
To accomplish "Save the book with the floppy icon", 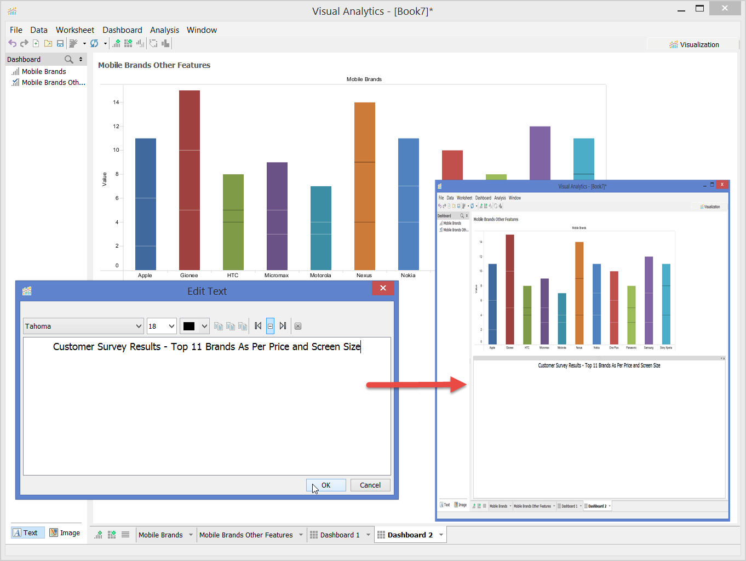I will pyautogui.click(x=60, y=43).
